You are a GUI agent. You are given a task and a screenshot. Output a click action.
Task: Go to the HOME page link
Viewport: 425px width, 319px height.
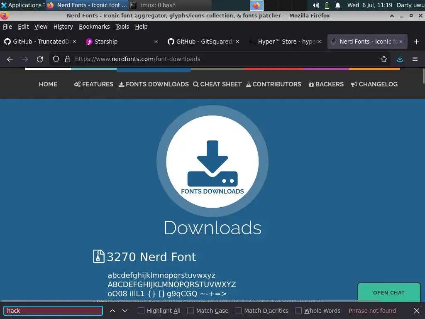coord(48,84)
